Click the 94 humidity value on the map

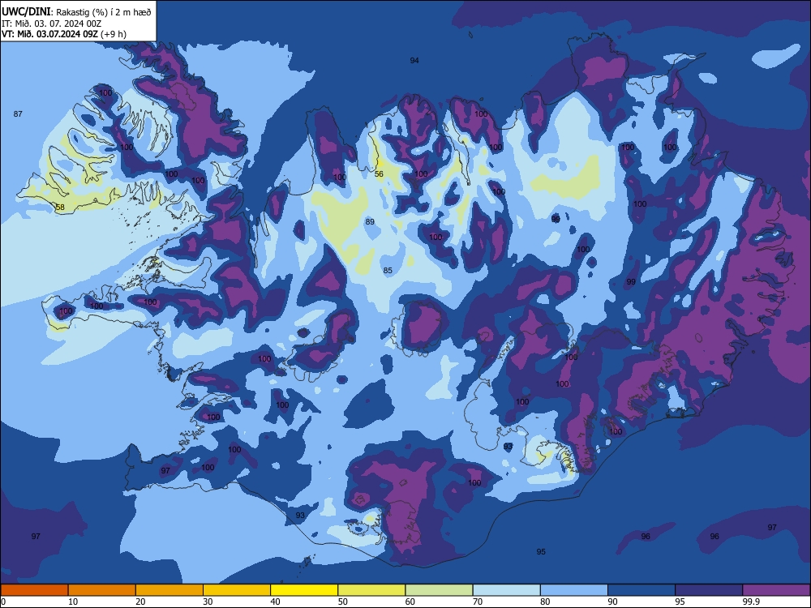click(x=414, y=61)
